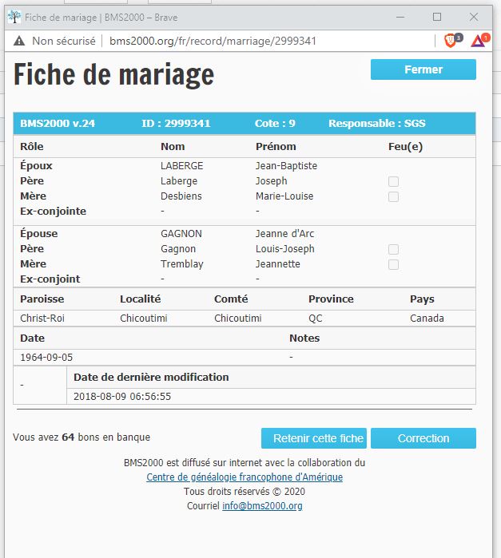
Task: Open Centre de généalogie francophone d'Amérique link
Action: (245, 477)
